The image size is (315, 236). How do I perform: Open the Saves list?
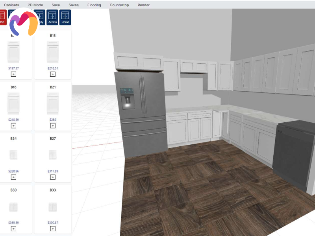pos(73,5)
